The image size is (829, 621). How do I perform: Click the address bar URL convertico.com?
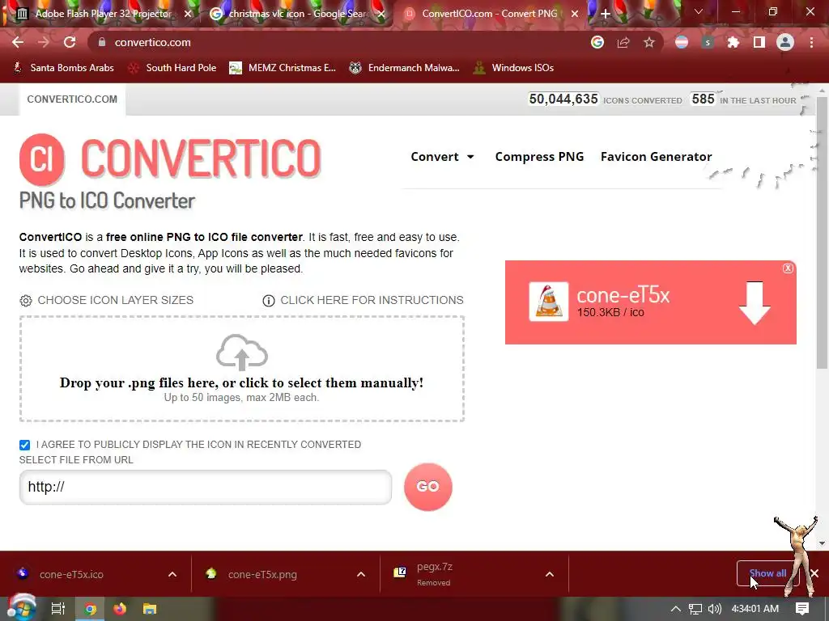(153, 42)
